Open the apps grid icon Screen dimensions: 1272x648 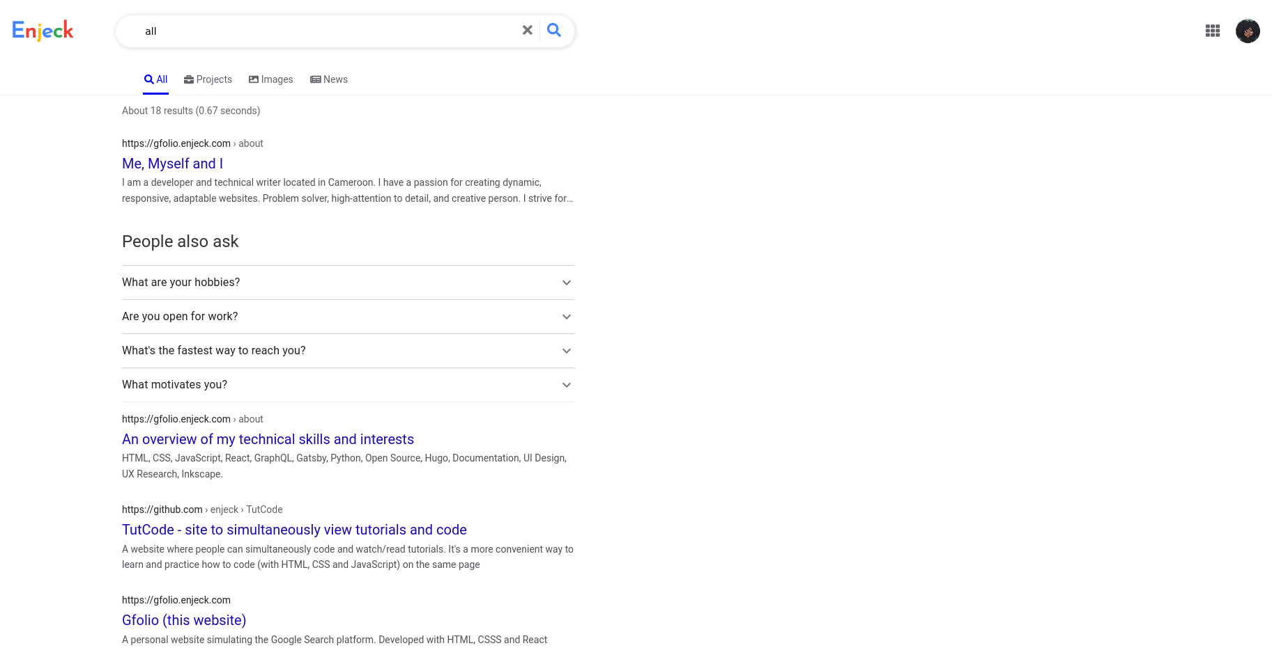[x=1212, y=31]
